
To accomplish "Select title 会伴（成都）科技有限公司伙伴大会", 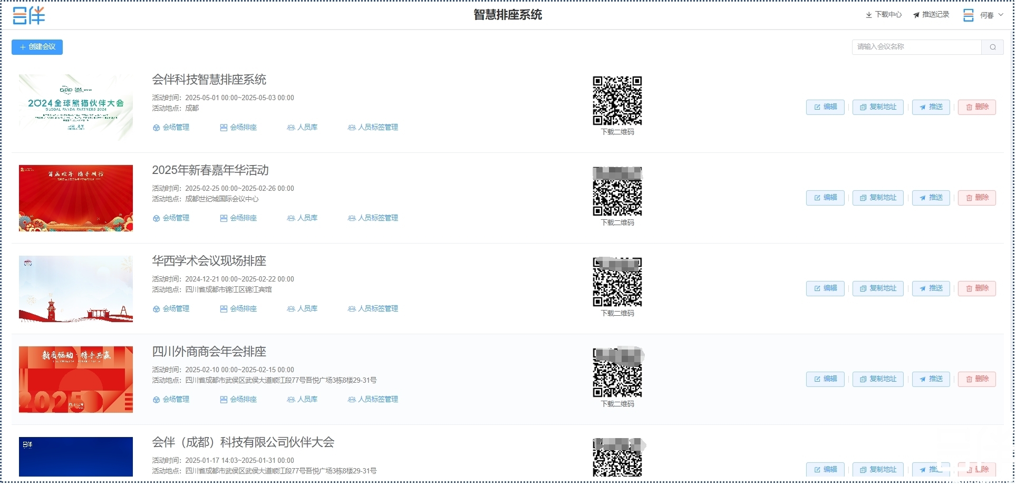I will pyautogui.click(x=243, y=442).
